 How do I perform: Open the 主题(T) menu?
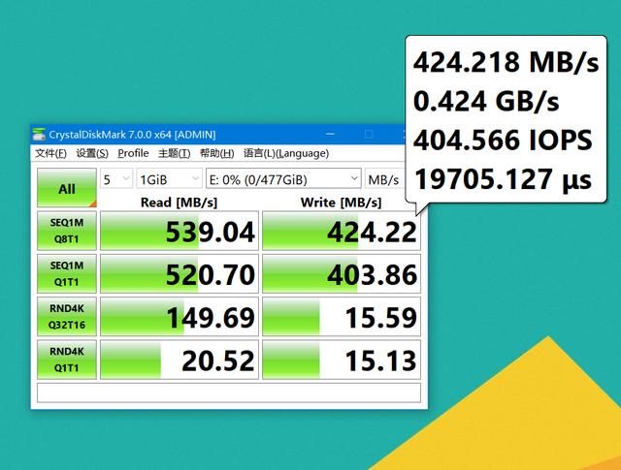pyautogui.click(x=175, y=153)
